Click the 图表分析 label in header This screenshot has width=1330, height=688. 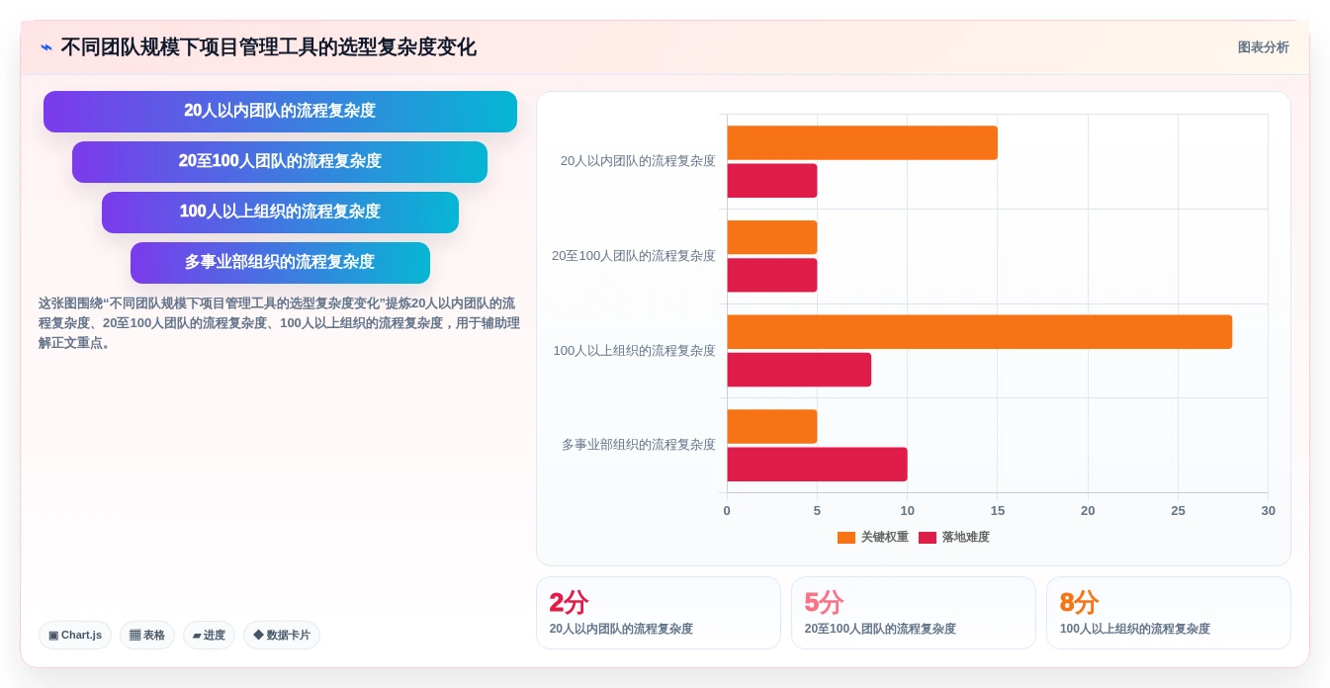coord(1263,47)
